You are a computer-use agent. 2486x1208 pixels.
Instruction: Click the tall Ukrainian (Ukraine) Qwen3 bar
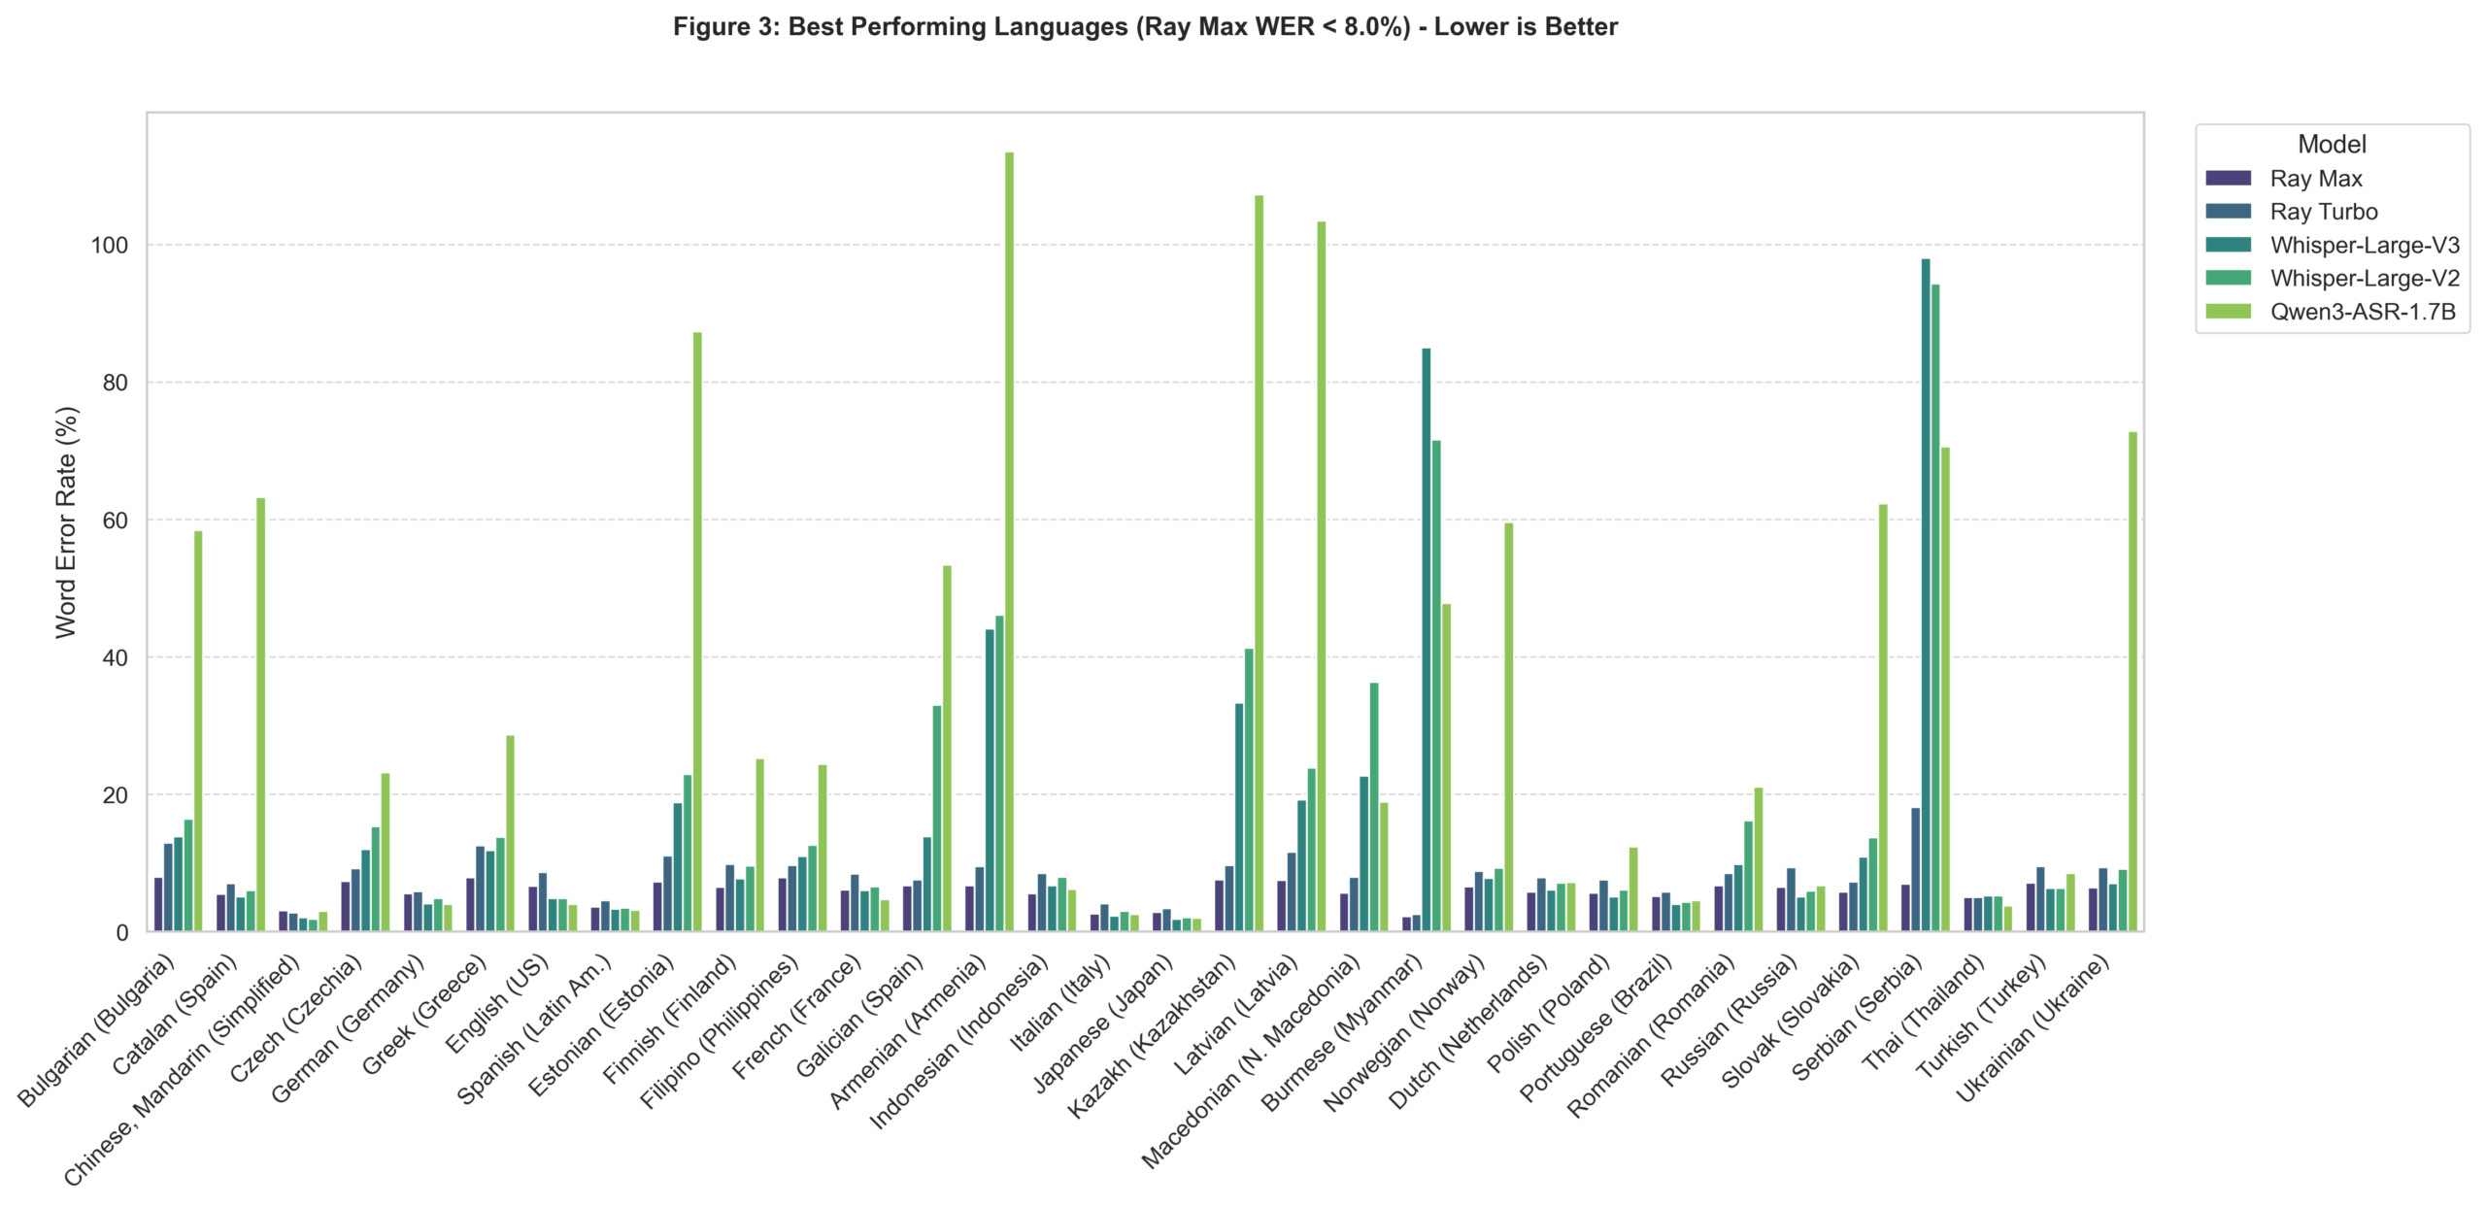click(2133, 682)
